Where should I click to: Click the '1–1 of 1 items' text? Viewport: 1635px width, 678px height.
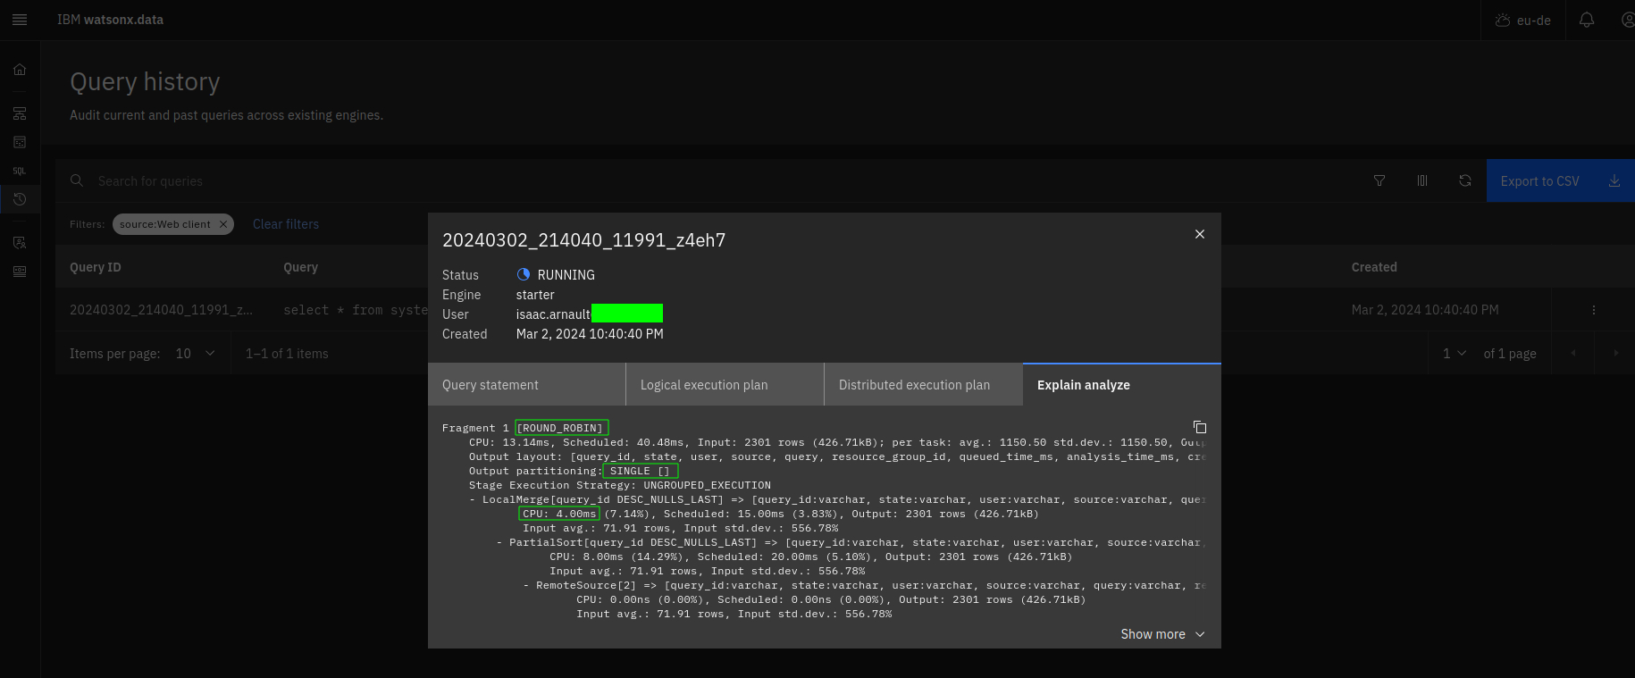click(287, 354)
